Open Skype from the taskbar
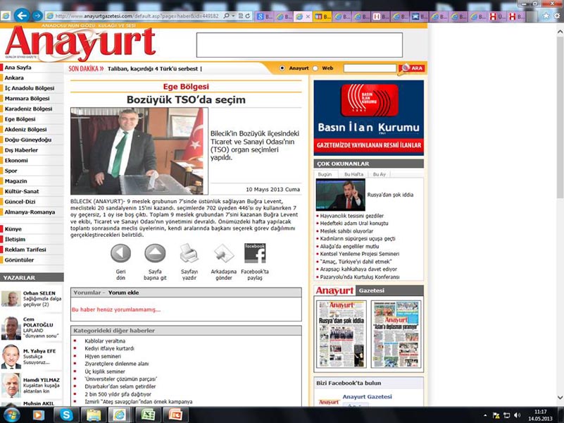The image size is (564, 423). point(66,415)
